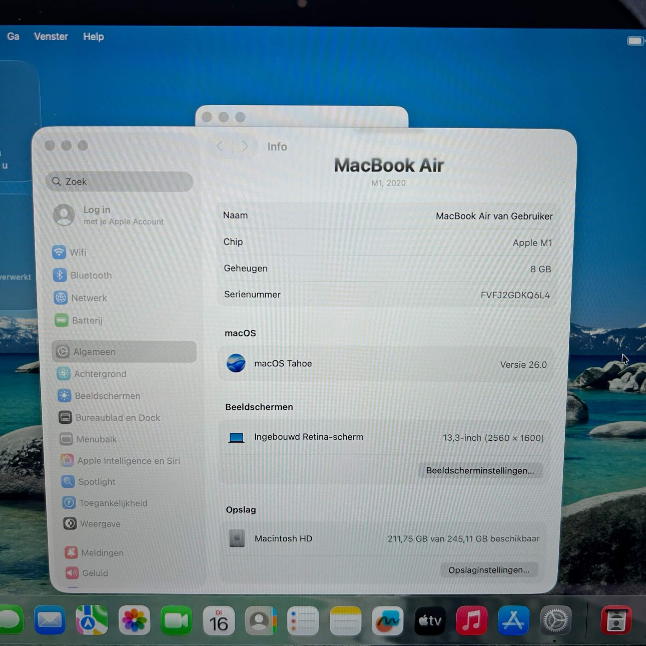646x646 pixels.
Task: Click the Versie 26.0 text
Action: tap(523, 364)
